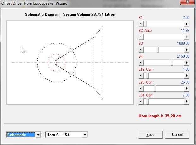This screenshot has width=196, height=145.
Task: Click the S3 label
Action: pos(141,43)
